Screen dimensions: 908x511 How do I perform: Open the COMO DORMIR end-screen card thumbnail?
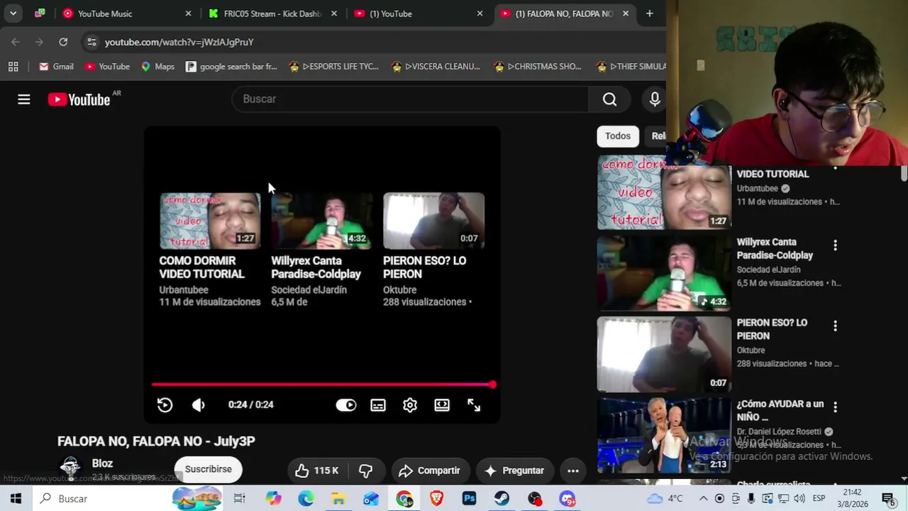pyautogui.click(x=210, y=221)
